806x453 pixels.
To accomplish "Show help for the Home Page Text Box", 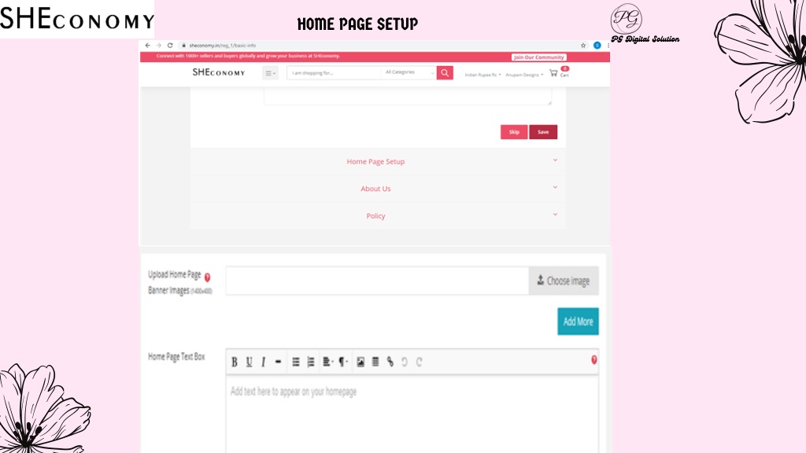I will pyautogui.click(x=593, y=360).
